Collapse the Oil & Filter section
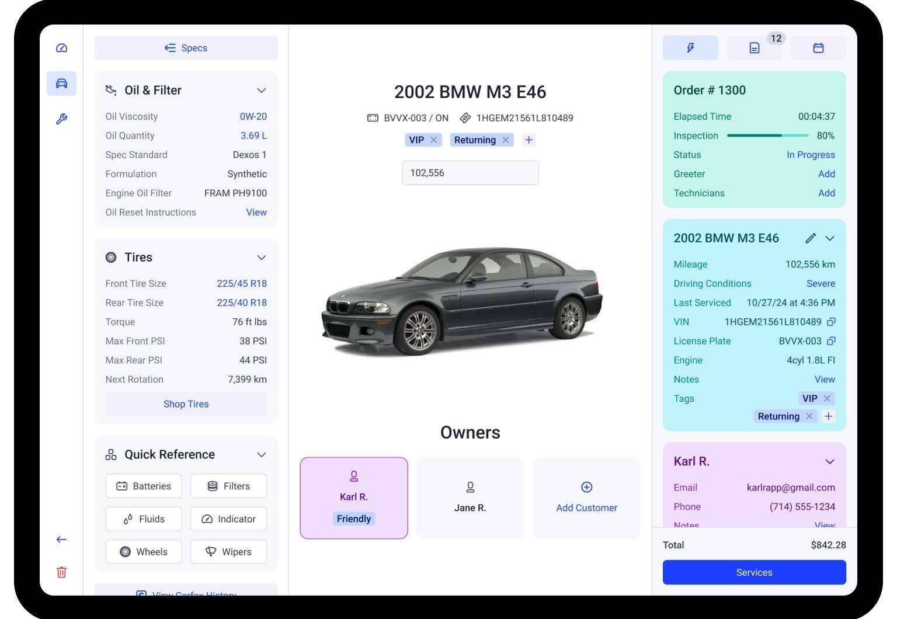 (262, 90)
